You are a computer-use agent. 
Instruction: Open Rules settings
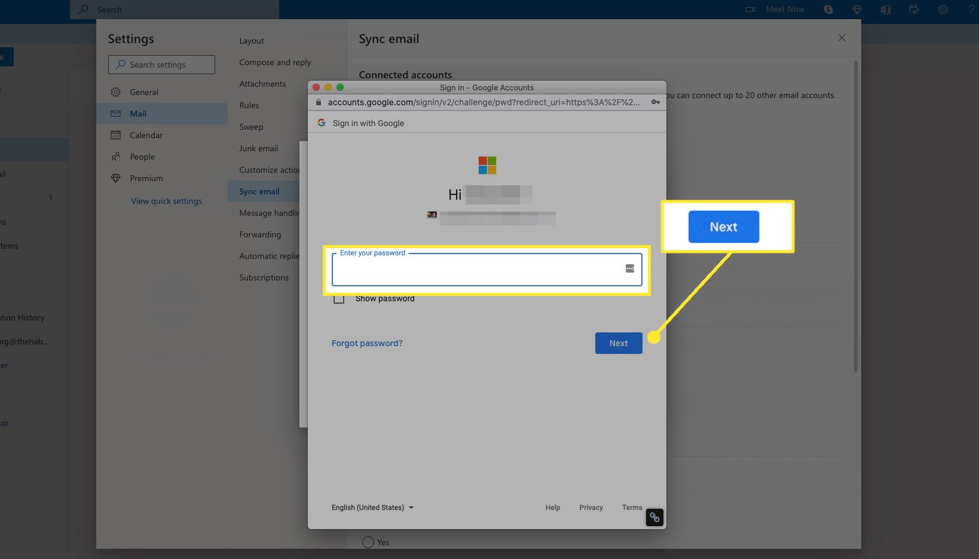click(249, 105)
